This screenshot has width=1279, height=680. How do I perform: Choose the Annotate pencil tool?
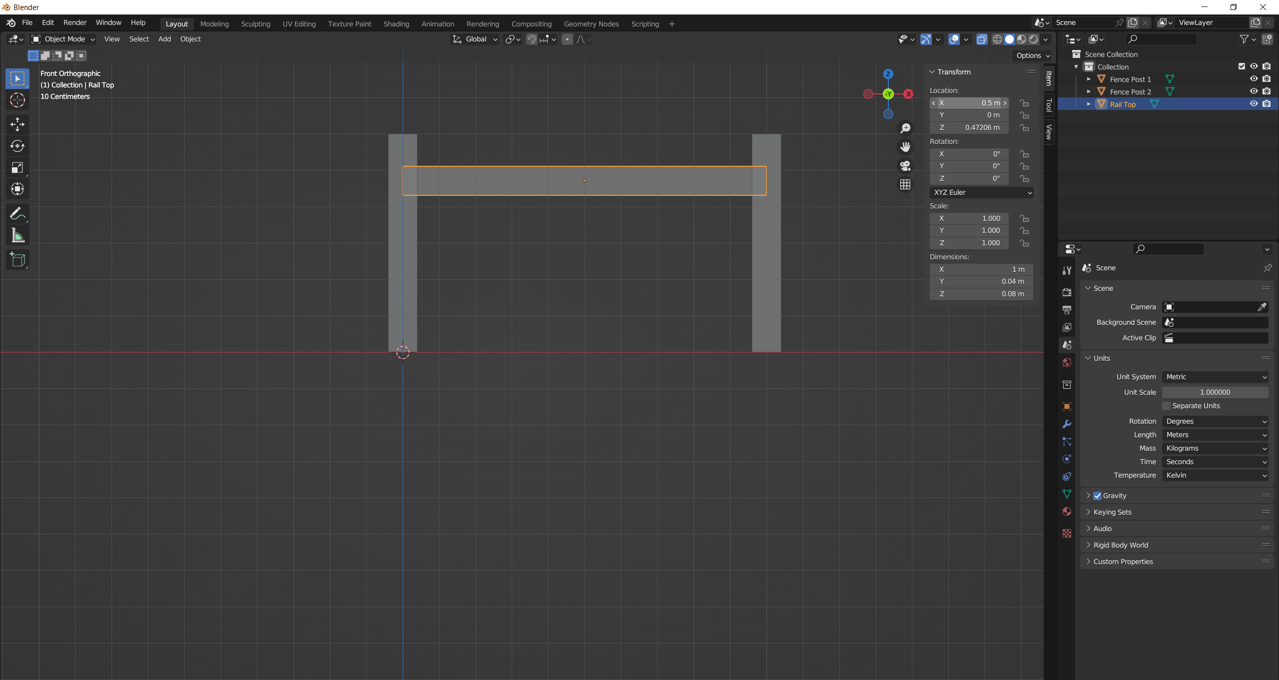(x=17, y=214)
